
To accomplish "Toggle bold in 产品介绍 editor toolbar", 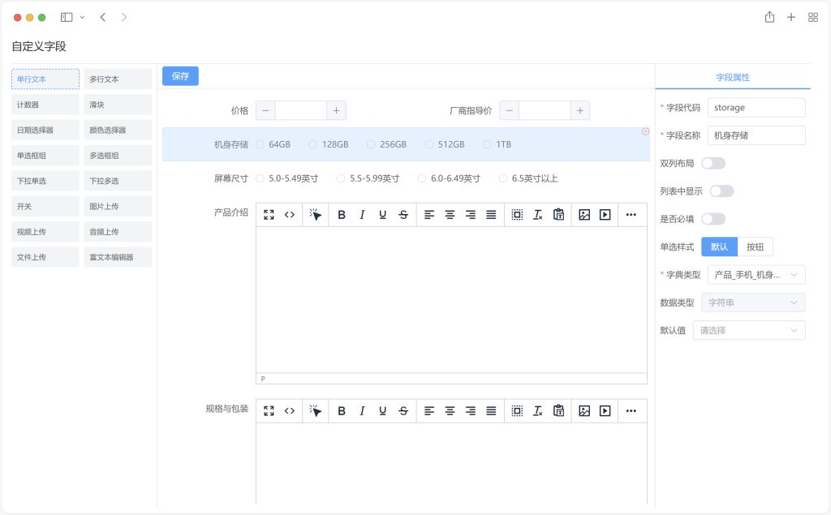I will click(342, 215).
